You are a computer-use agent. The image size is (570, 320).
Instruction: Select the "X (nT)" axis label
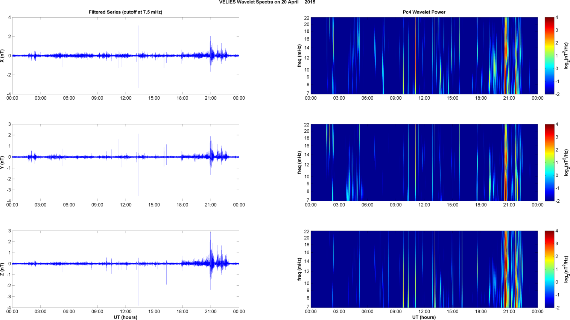coord(3,56)
